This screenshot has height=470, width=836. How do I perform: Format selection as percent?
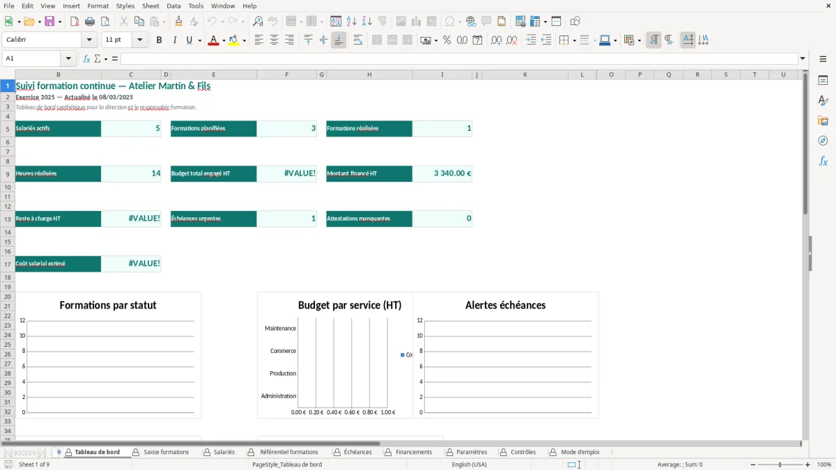click(447, 40)
